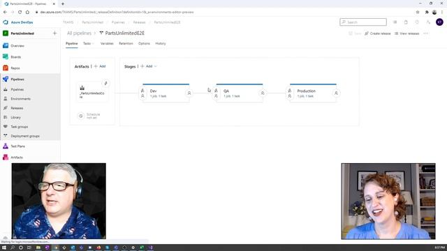Viewport: 447px width, 251px height.
Task: Open the QA stage 1 job, 1 task link
Action: (232, 96)
